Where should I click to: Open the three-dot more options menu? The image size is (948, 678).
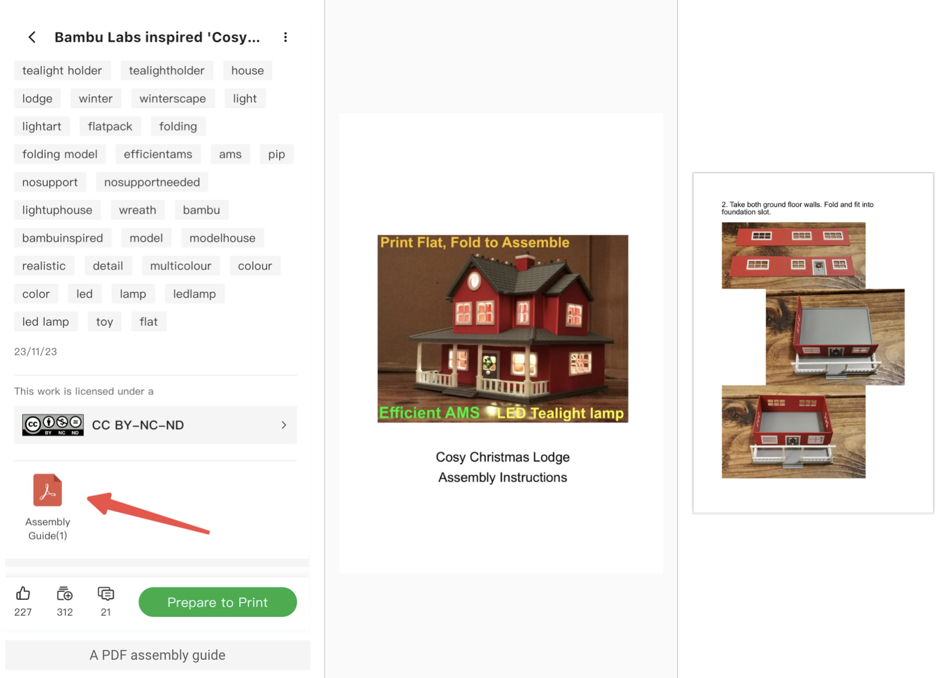coord(285,37)
